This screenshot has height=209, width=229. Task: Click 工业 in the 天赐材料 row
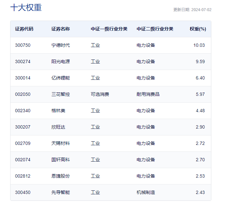pos(95,143)
